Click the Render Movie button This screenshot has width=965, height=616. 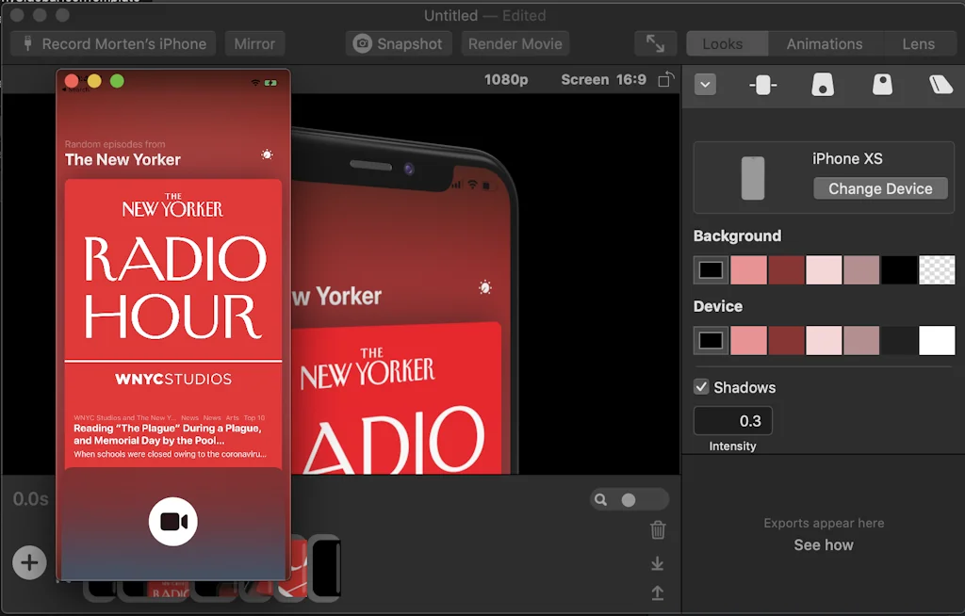click(515, 44)
